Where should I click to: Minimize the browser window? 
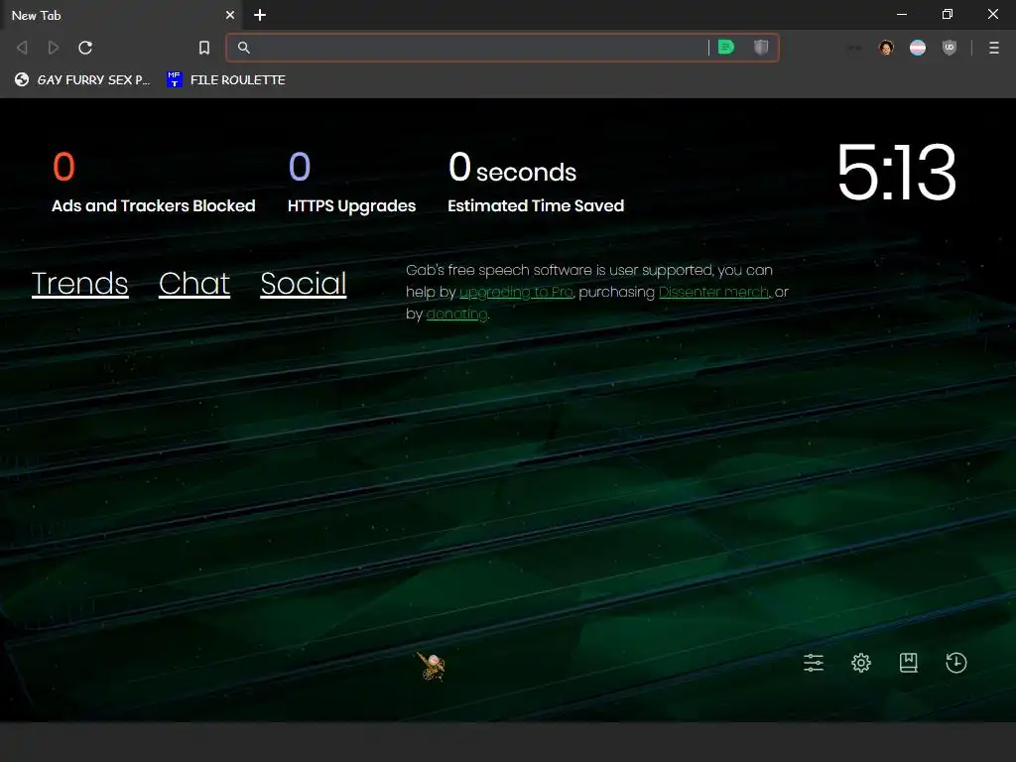coord(901,14)
